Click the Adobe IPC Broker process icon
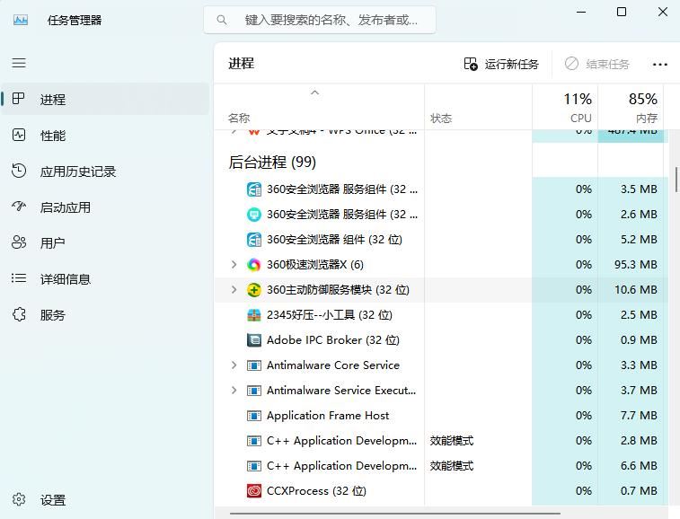This screenshot has width=680, height=519. (x=254, y=340)
